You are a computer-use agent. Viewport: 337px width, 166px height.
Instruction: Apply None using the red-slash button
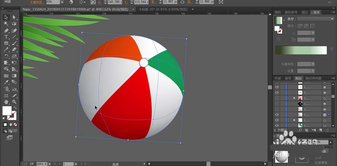[15, 124]
